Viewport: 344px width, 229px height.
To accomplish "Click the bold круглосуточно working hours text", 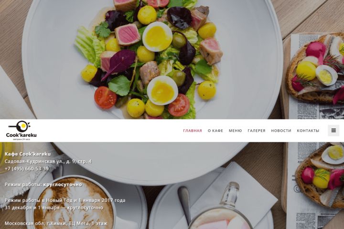I will click(x=63, y=185).
